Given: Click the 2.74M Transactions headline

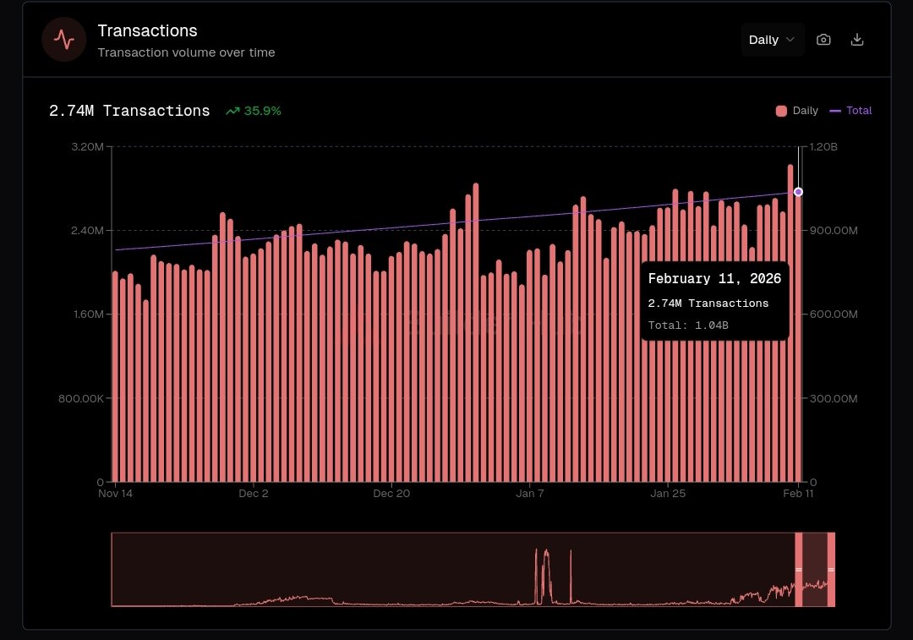Looking at the screenshot, I should (x=129, y=111).
